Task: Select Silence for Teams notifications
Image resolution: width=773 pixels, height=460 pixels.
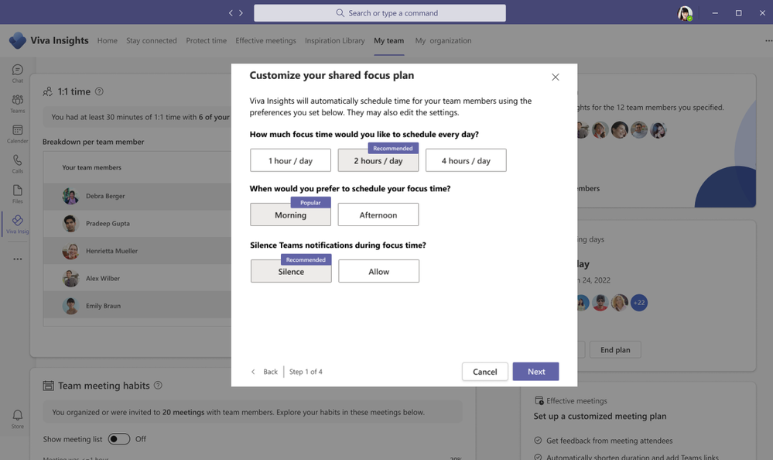Action: [291, 271]
